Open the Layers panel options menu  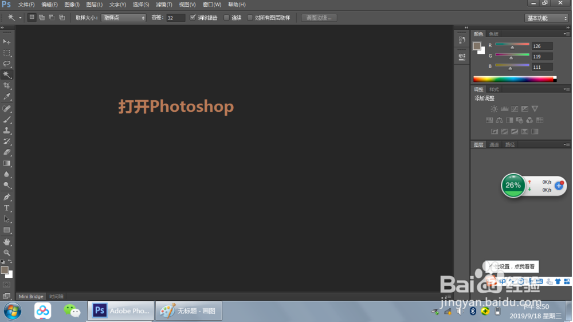tap(567, 144)
